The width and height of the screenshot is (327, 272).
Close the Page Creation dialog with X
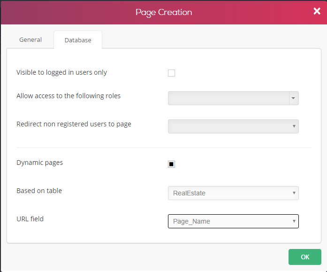pos(317,11)
